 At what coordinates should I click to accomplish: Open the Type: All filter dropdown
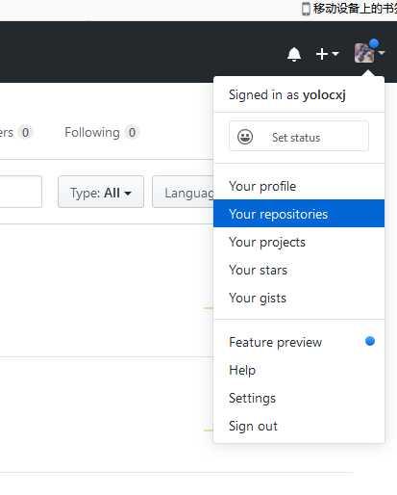101,193
